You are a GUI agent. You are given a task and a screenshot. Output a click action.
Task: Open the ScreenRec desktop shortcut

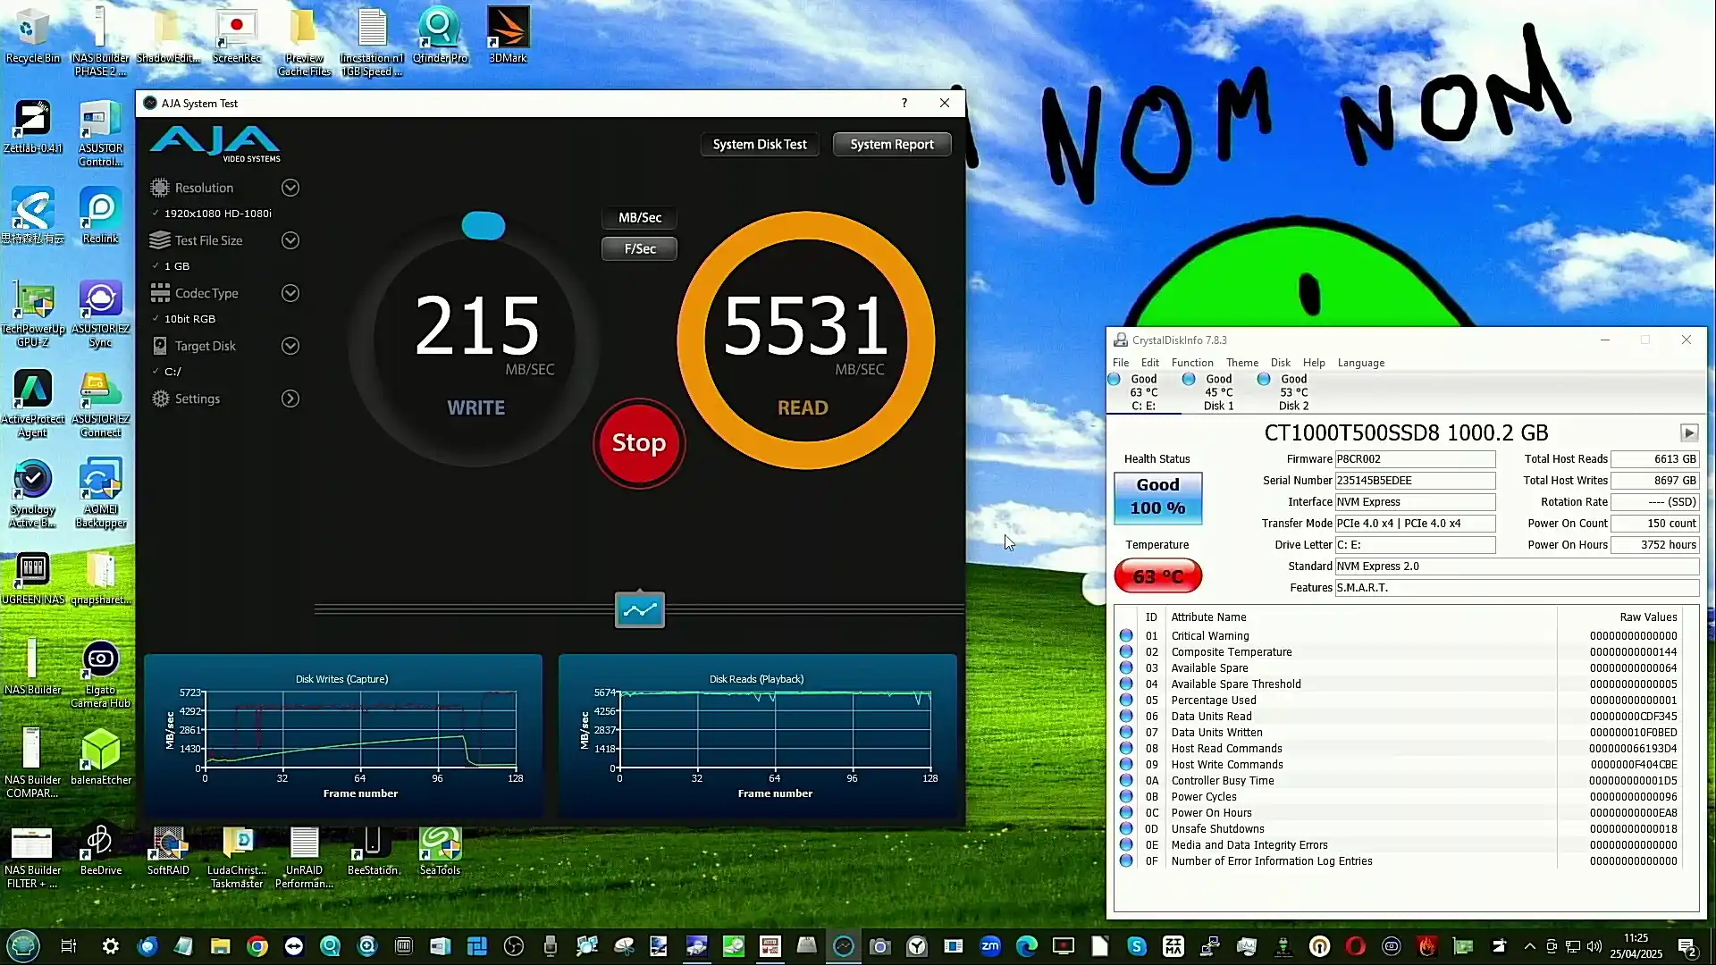(x=237, y=36)
